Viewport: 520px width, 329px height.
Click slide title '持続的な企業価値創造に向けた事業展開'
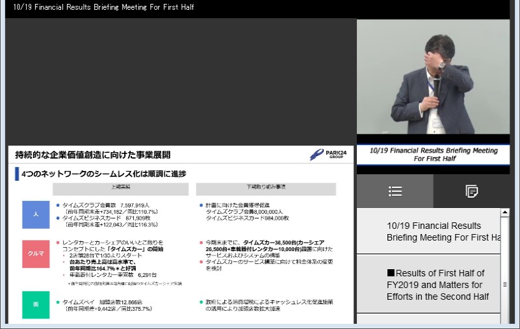(x=92, y=155)
